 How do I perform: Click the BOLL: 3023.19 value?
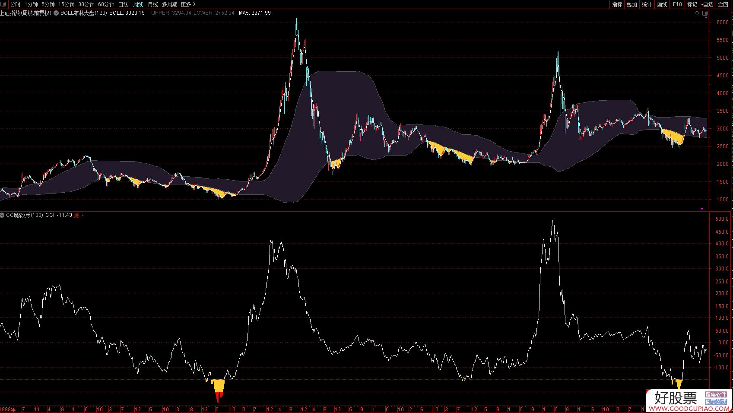point(127,13)
